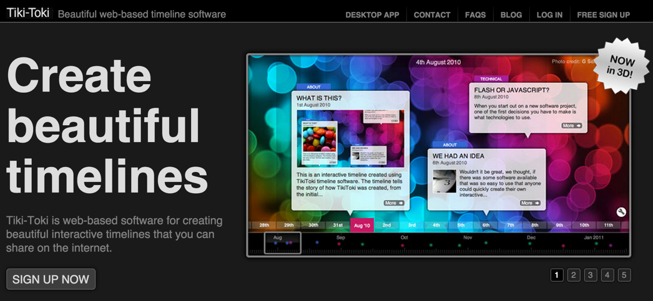Switch to slide 4 in the pager
Screen dimensions: 653x301
click(607, 275)
